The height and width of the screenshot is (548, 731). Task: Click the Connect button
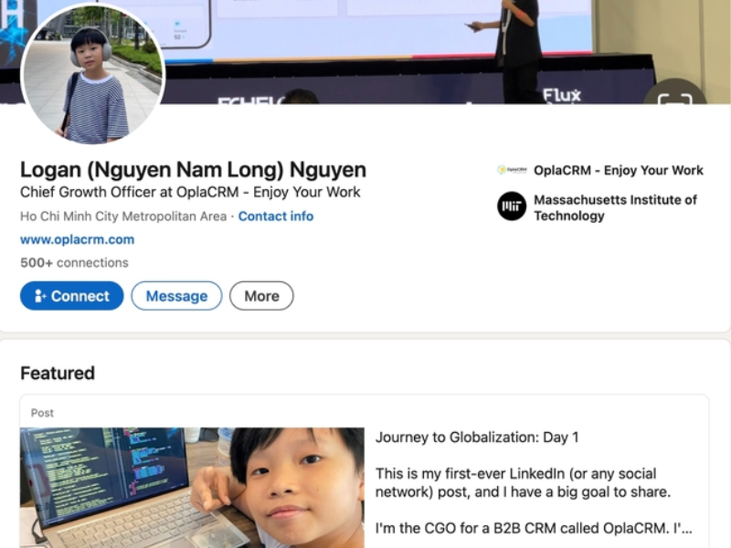72,296
